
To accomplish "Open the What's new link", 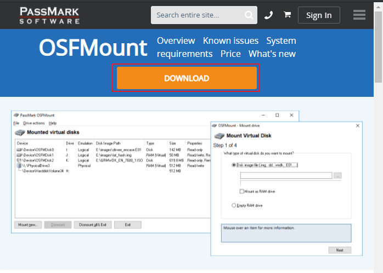I will pyautogui.click(x=272, y=54).
